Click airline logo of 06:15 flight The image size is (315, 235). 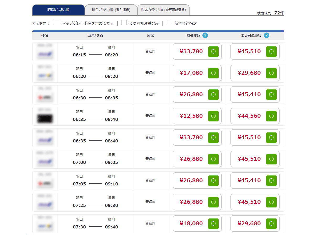45,54
